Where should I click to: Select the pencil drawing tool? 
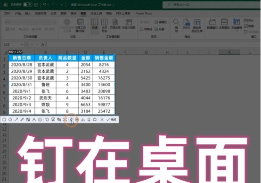tap(22, 119)
